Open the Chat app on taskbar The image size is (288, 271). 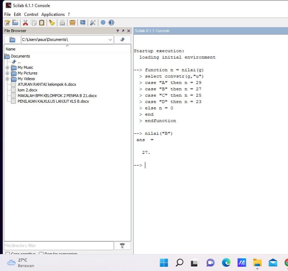coord(211,263)
